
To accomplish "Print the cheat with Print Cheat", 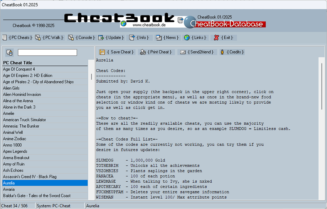I will pos(156,52).
